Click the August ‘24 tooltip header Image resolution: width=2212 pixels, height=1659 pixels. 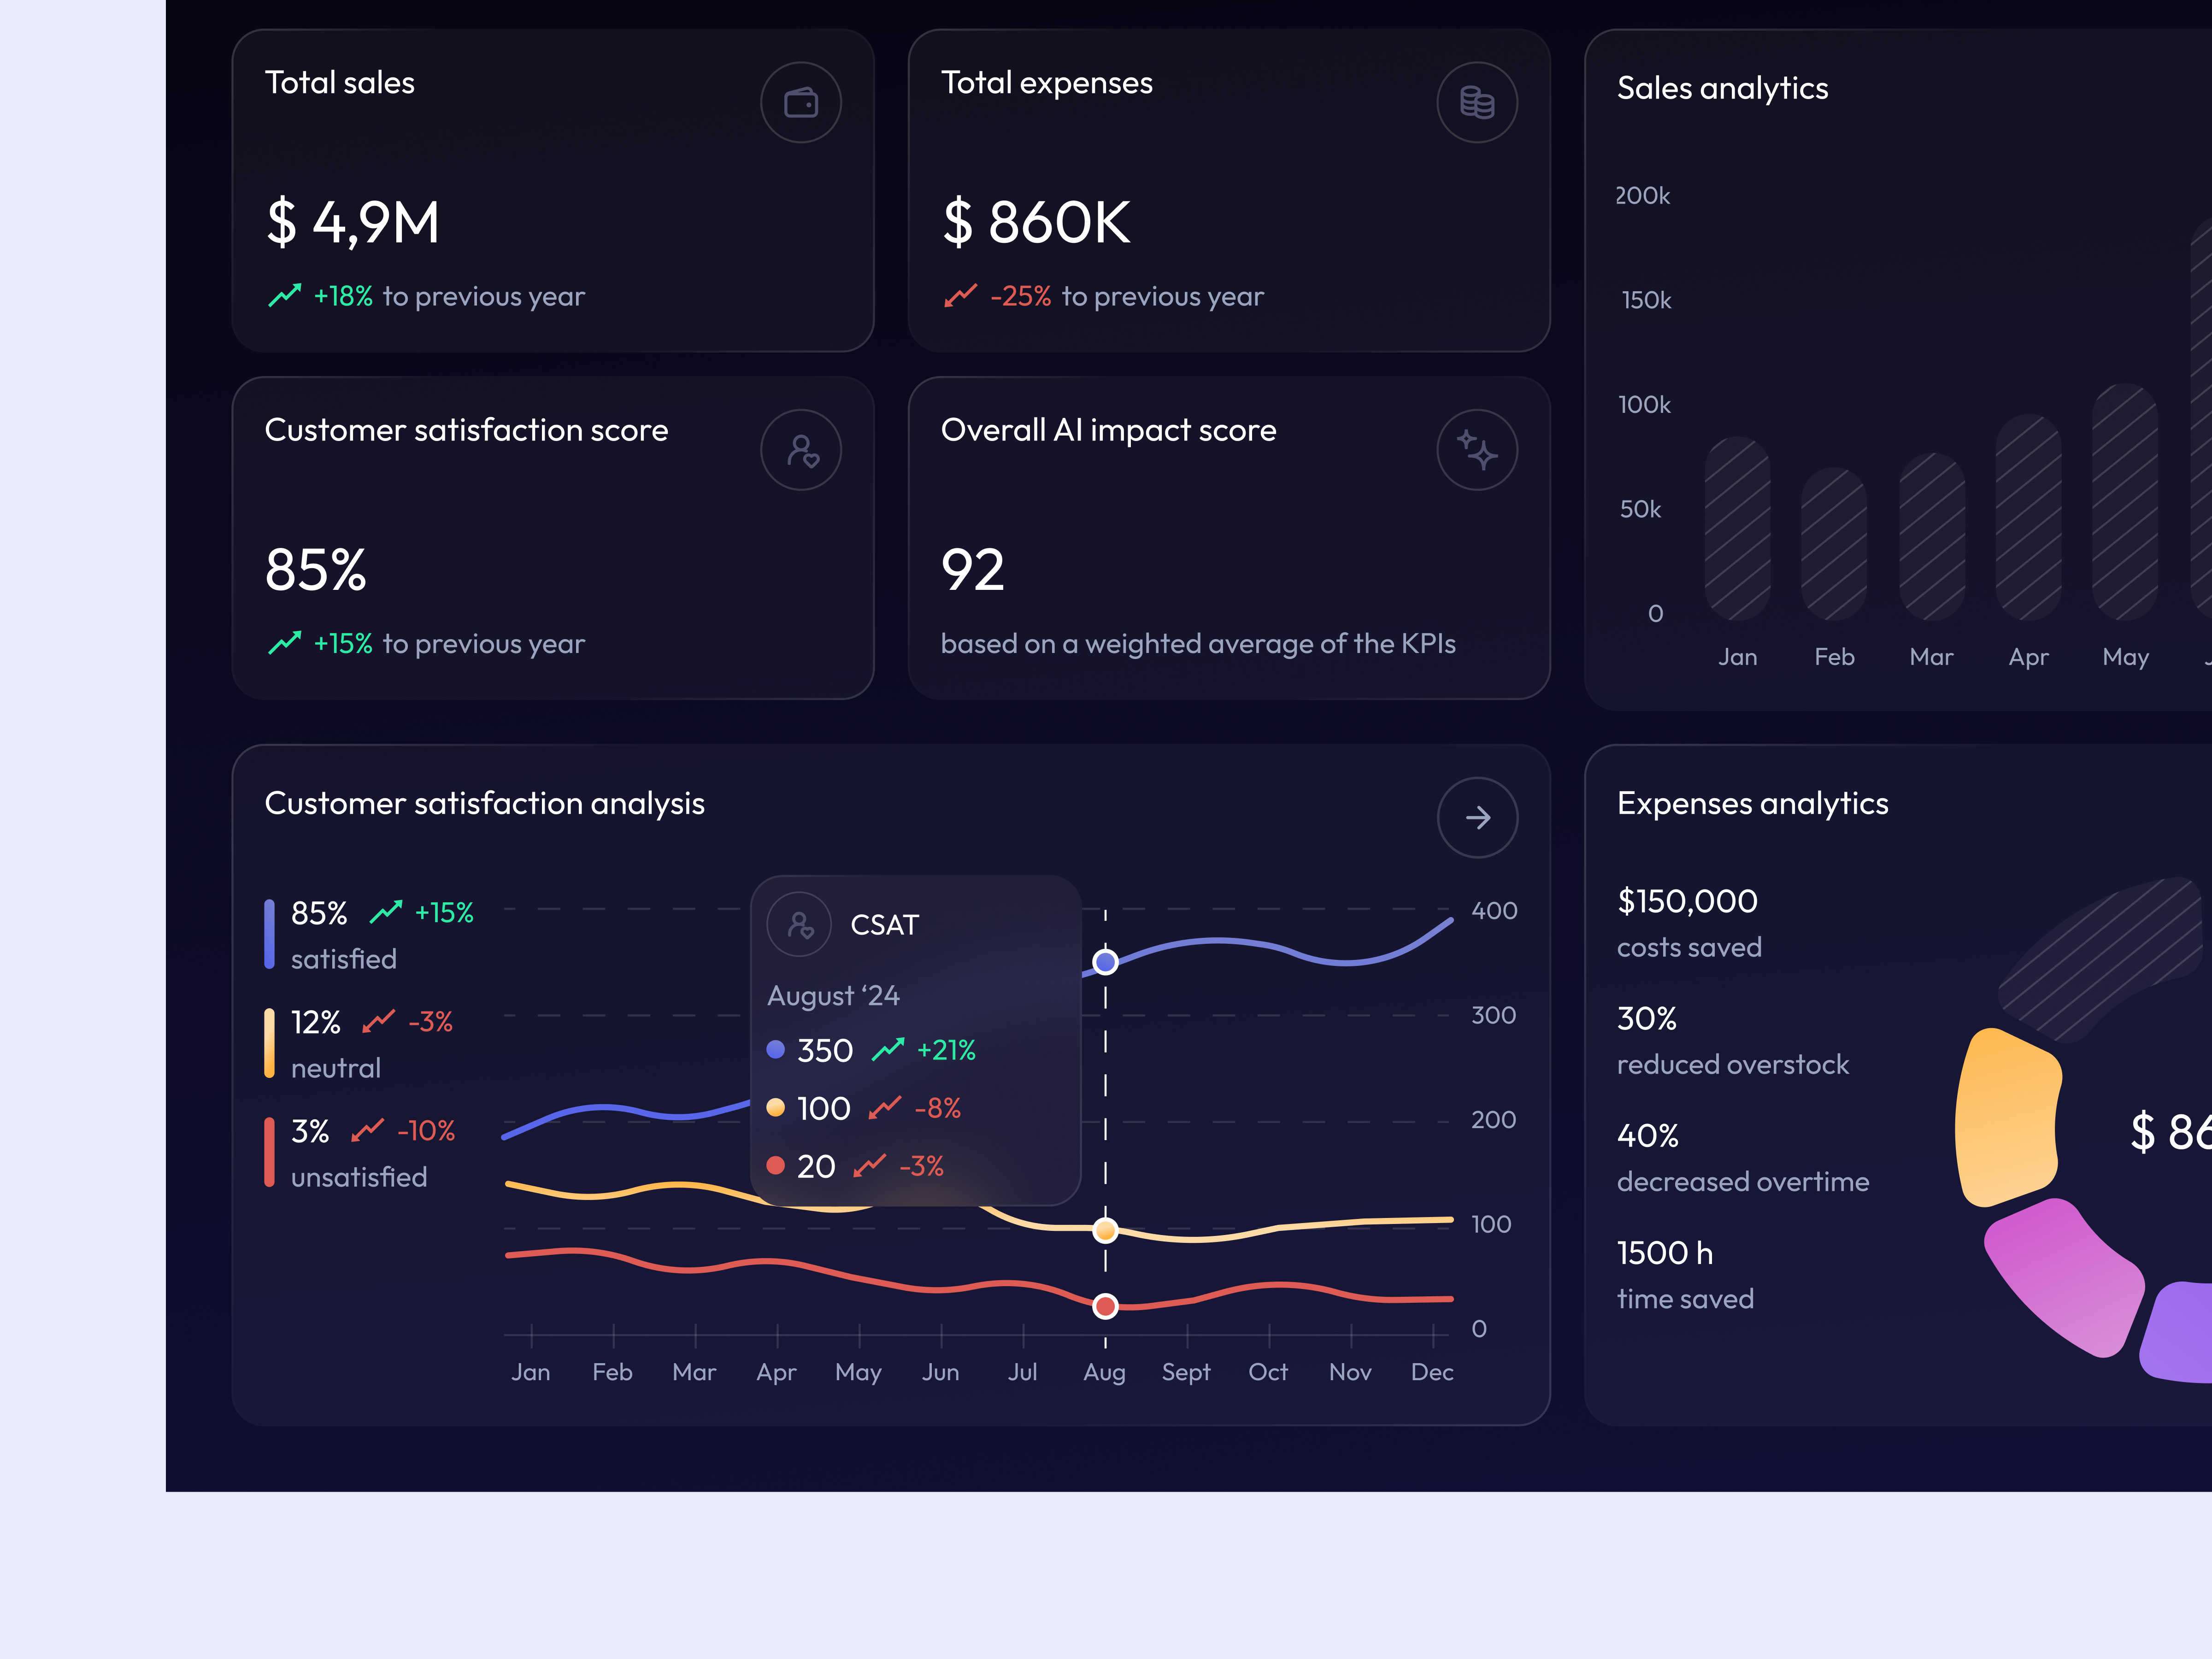pos(833,995)
